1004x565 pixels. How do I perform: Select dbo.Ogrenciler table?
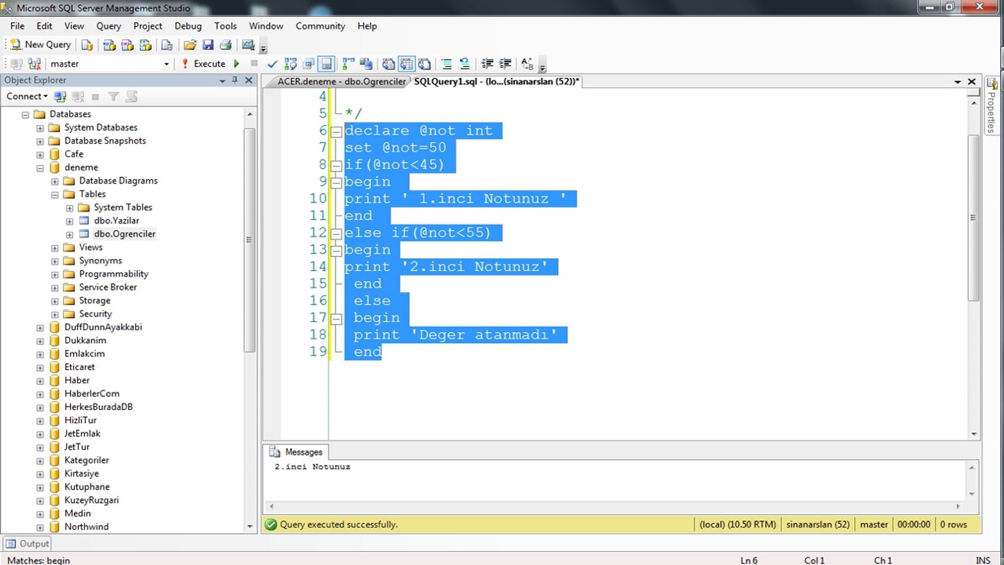[x=124, y=234]
